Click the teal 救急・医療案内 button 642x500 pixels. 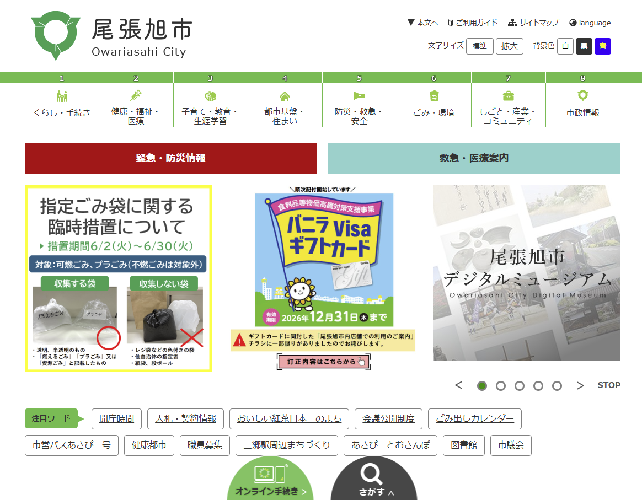[474, 158]
